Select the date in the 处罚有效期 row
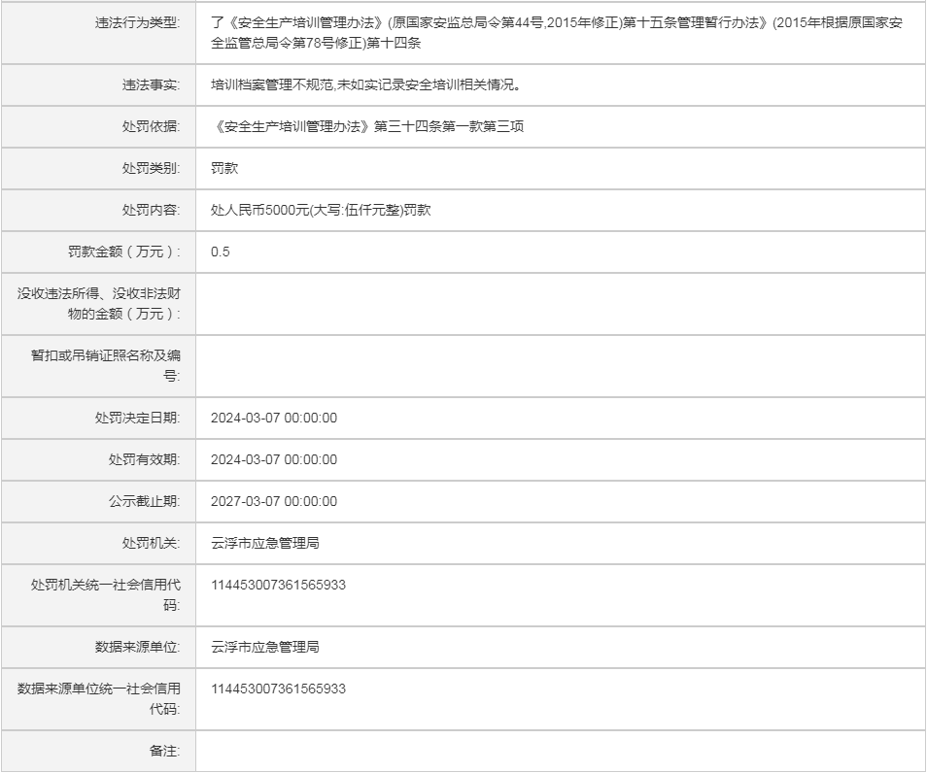The width and height of the screenshot is (927, 773). [274, 459]
